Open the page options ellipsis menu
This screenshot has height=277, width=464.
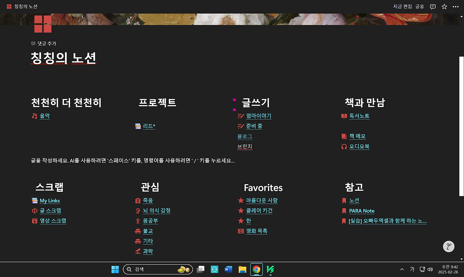pos(456,6)
